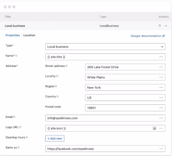Switch to the Location tab
The image size is (172, 156).
coord(29,35)
